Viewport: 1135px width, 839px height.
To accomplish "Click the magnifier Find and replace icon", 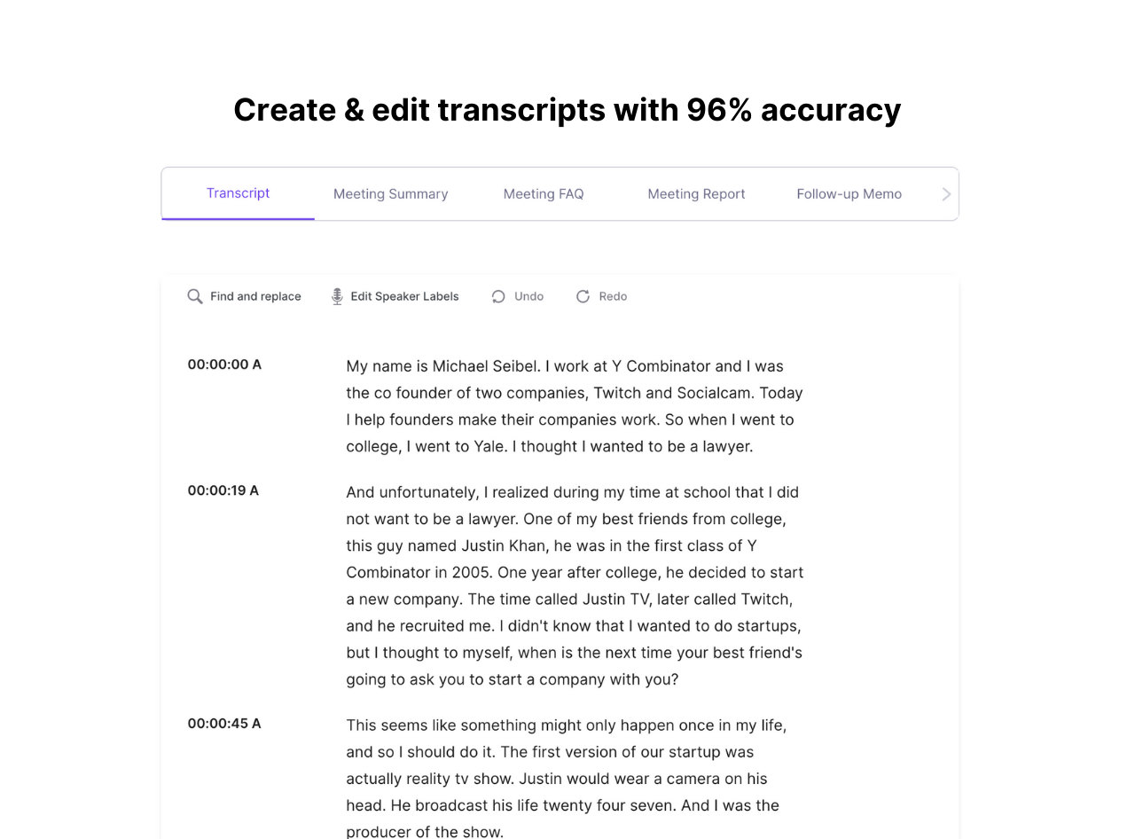I will (195, 296).
